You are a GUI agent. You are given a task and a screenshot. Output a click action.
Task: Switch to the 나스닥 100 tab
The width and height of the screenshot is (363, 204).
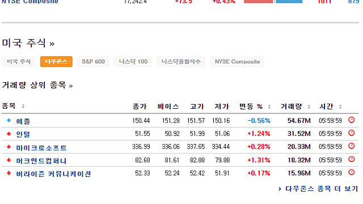(133, 62)
